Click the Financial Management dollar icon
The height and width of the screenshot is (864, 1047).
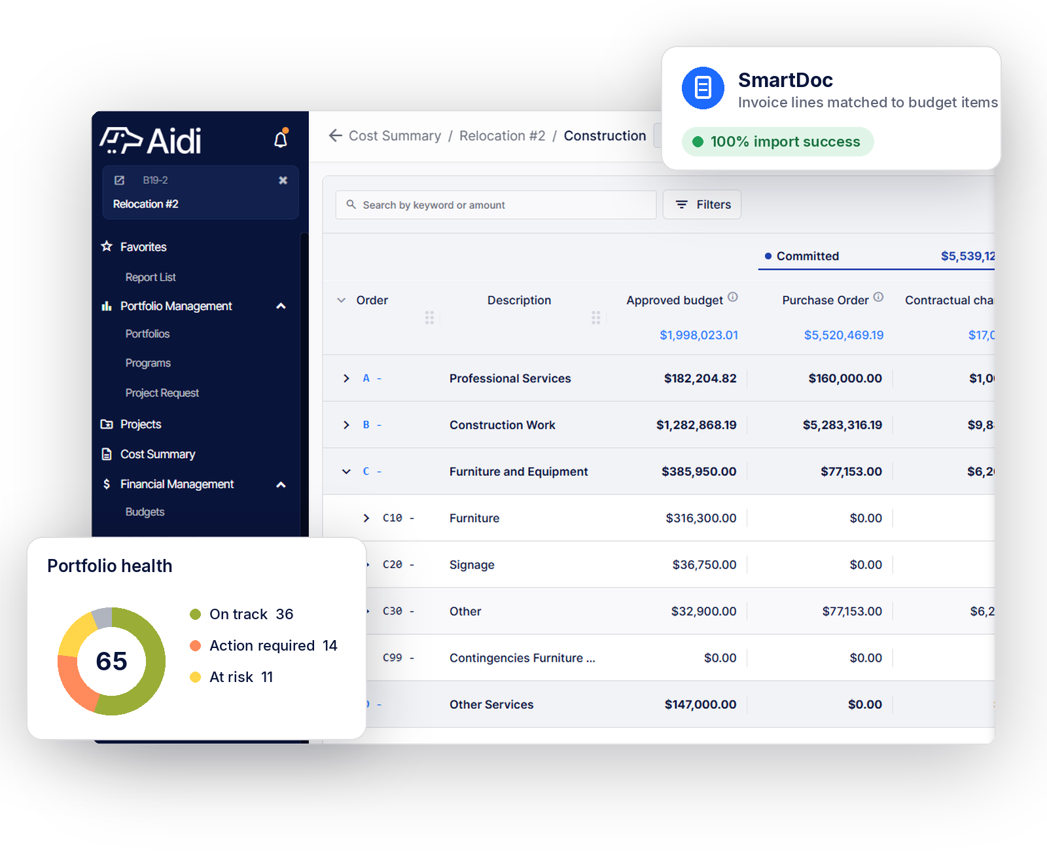(x=107, y=484)
